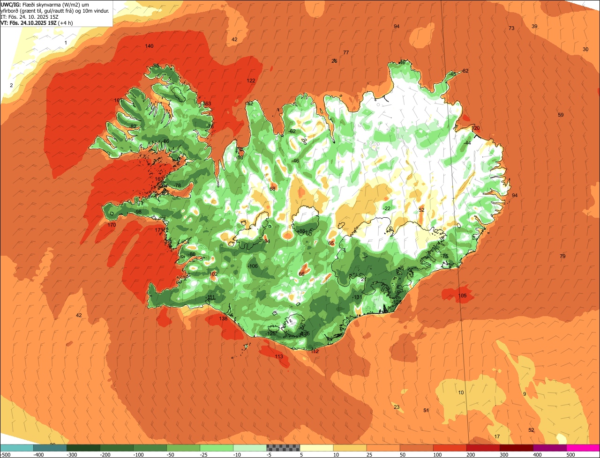Click the map value '-75' on the southeast coast
This screenshot has width=600, height=458.
(x=444, y=256)
